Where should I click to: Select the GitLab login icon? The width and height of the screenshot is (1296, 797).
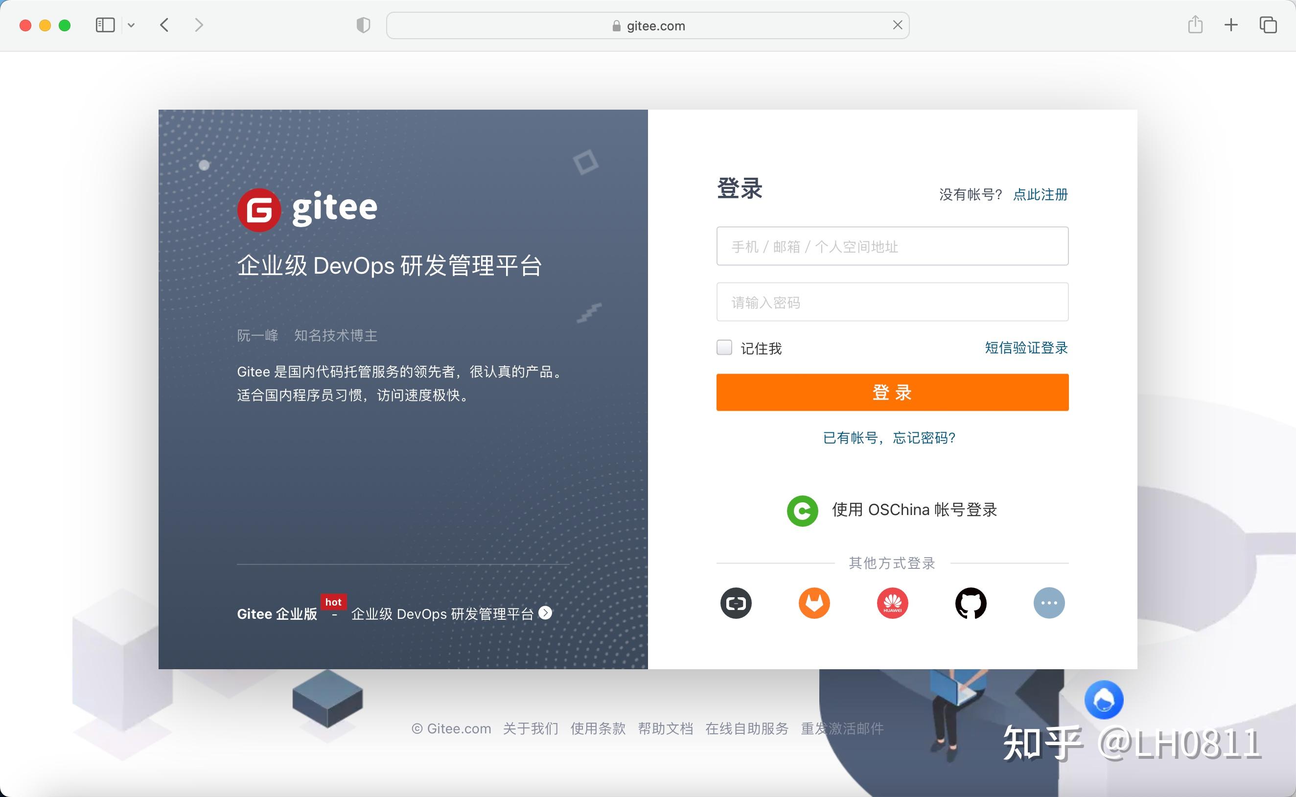[x=813, y=603]
